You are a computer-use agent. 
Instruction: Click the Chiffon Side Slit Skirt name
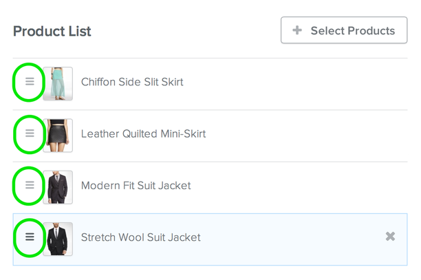click(132, 82)
